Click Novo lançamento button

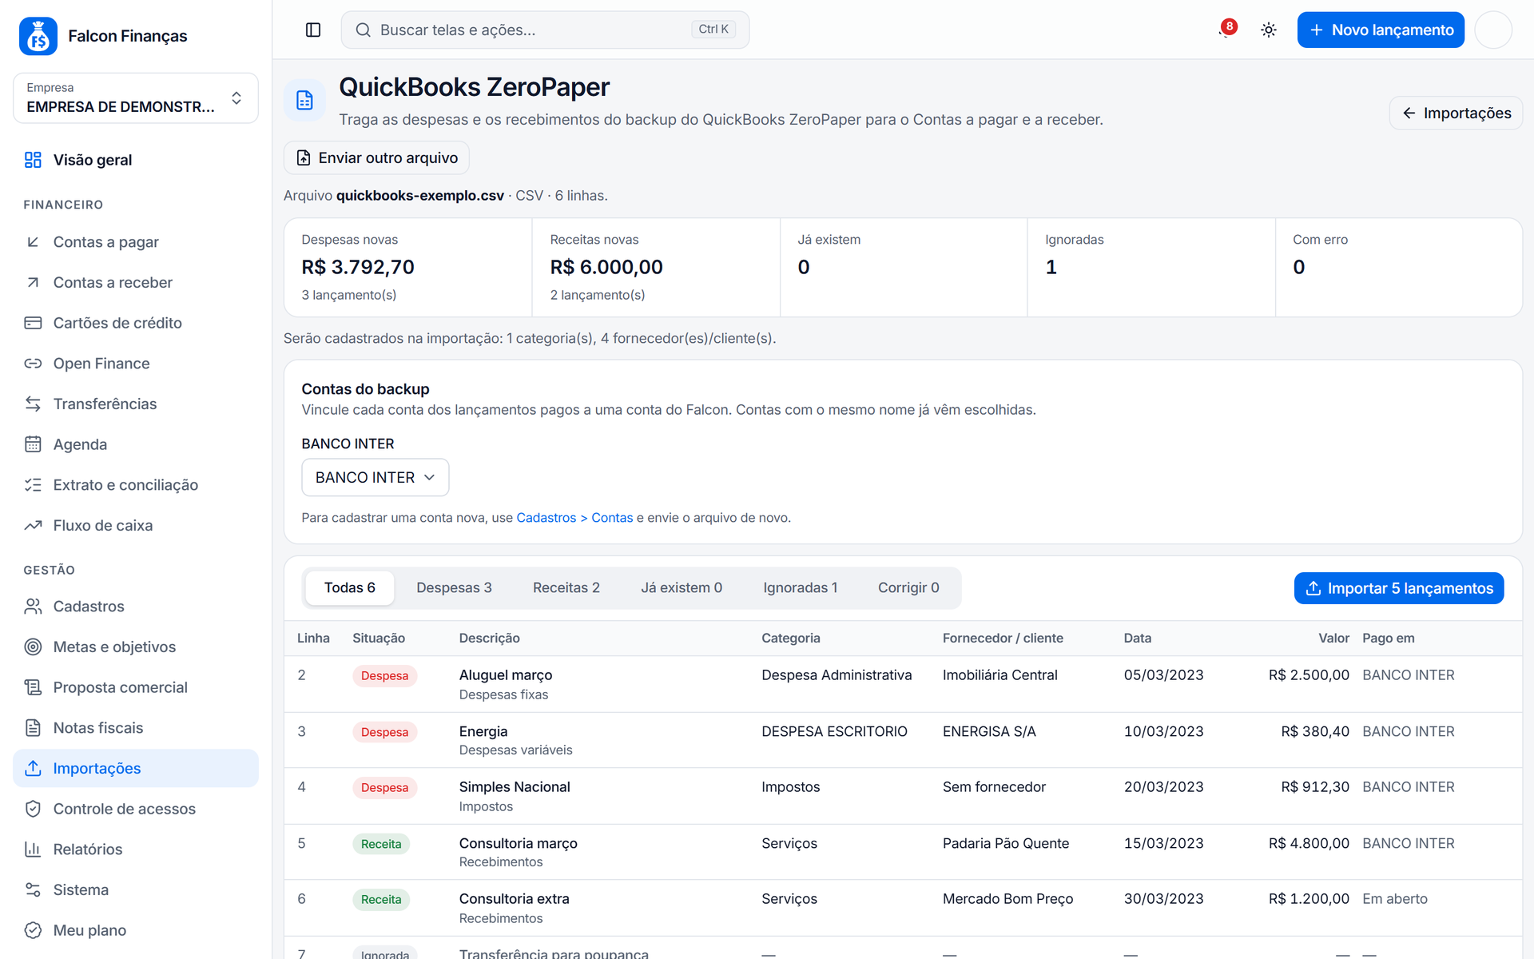pos(1381,30)
